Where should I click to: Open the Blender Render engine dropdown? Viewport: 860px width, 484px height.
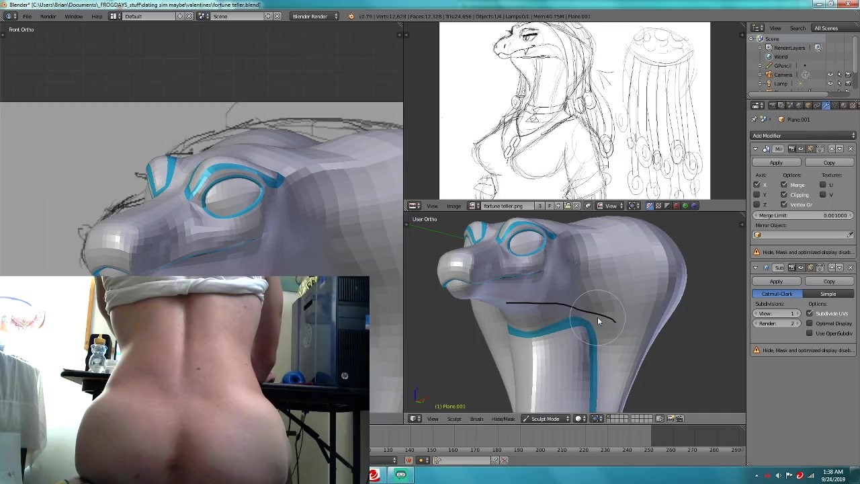(314, 16)
